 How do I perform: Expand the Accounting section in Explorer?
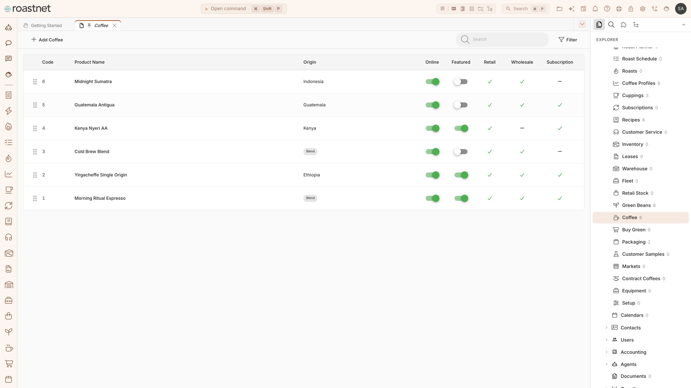(x=606, y=352)
